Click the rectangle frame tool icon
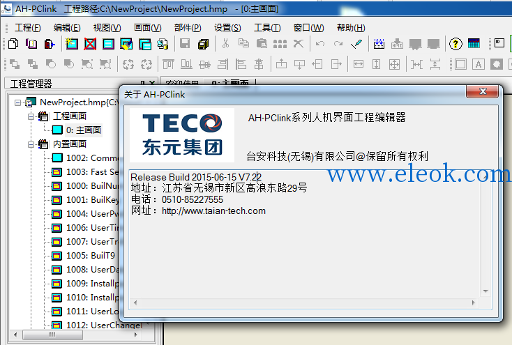The height and width of the screenshot is (345, 512). [x=460, y=64]
